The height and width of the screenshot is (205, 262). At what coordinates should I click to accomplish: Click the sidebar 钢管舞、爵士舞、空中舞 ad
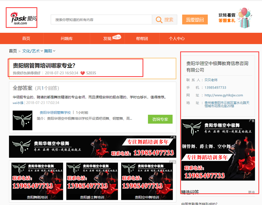coord(218,150)
